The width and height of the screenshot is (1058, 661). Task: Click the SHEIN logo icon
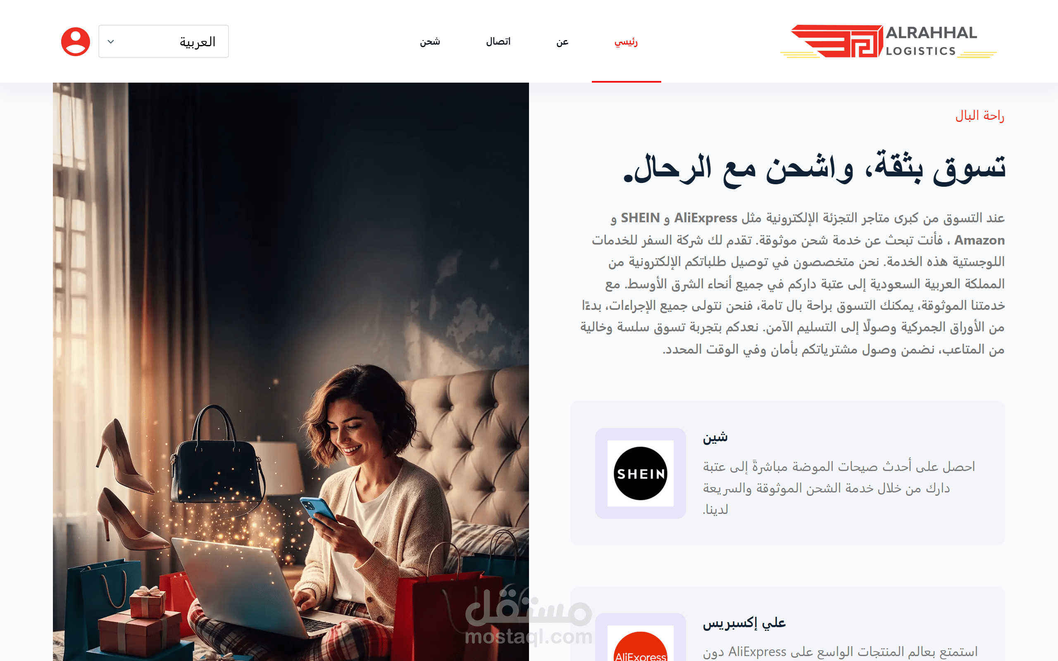click(x=640, y=473)
